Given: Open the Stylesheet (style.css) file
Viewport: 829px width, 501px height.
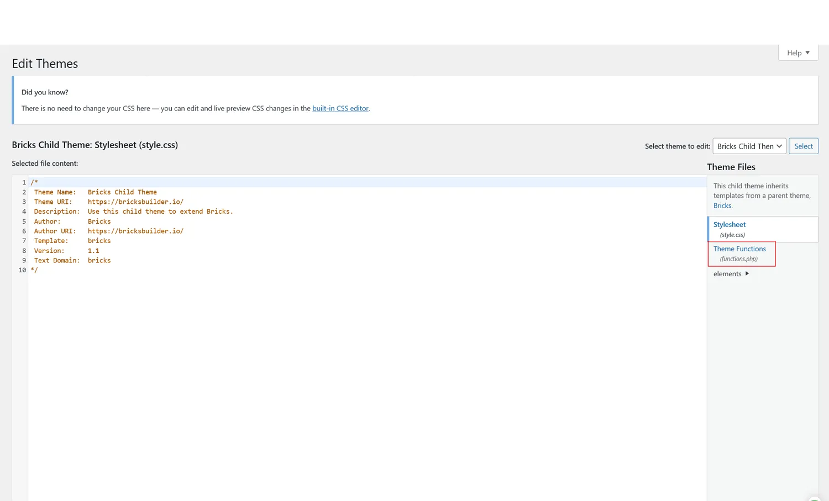Looking at the screenshot, I should pos(729,225).
